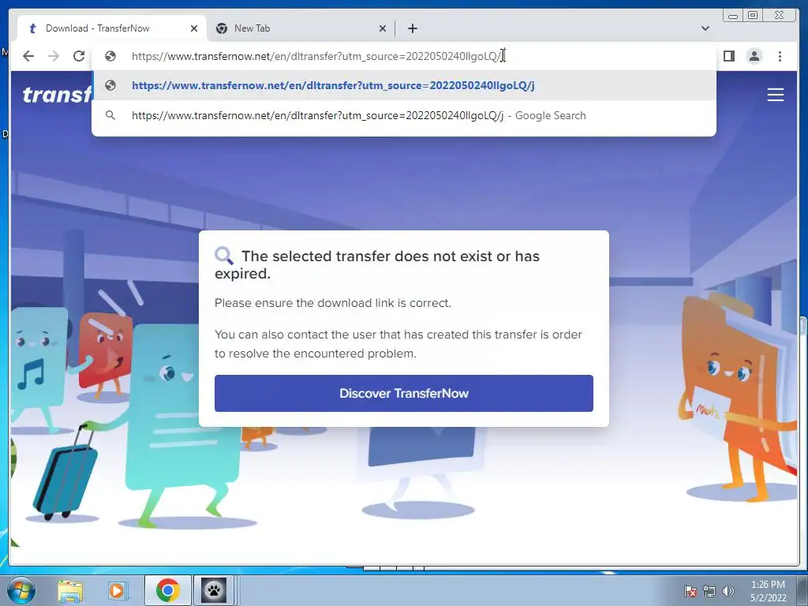808x606 pixels.
Task: Switch to the New Tab tab
Action: tap(301, 28)
